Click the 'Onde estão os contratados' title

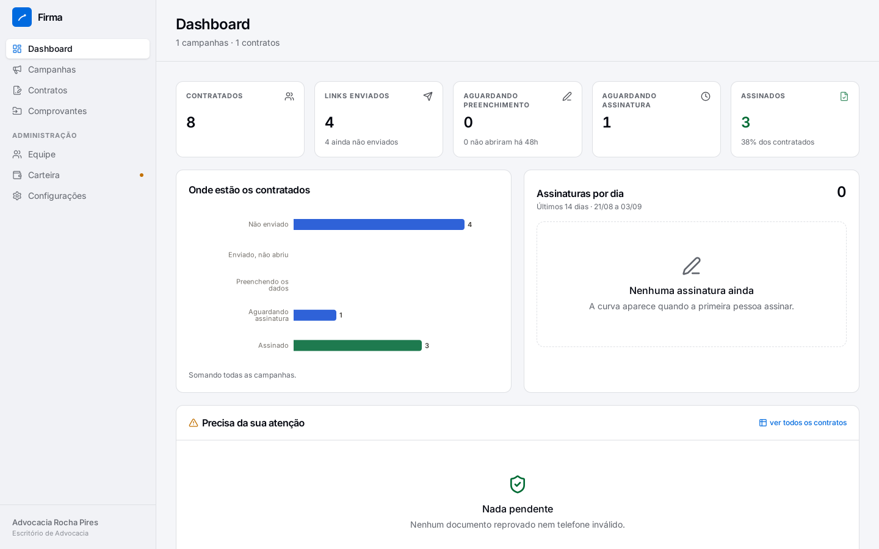[249, 190]
